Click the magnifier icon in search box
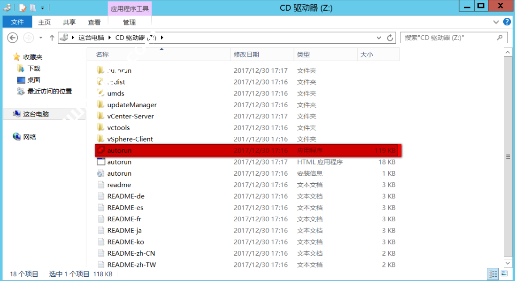 point(500,38)
